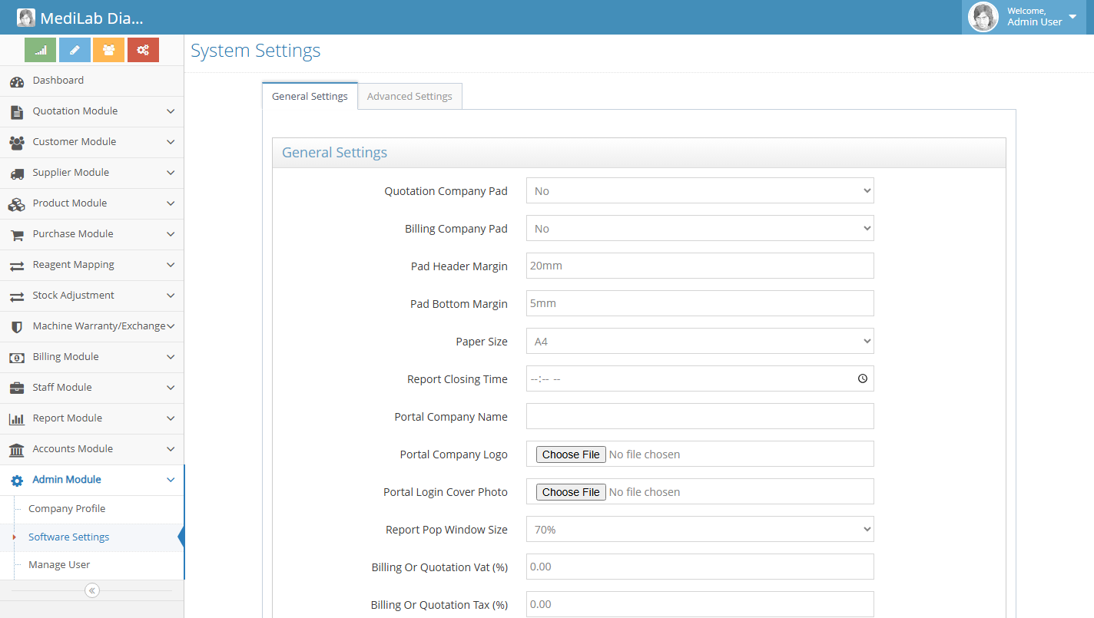This screenshot has height=618, width=1094.
Task: Expand Accounts Module chevron
Action: click(171, 449)
